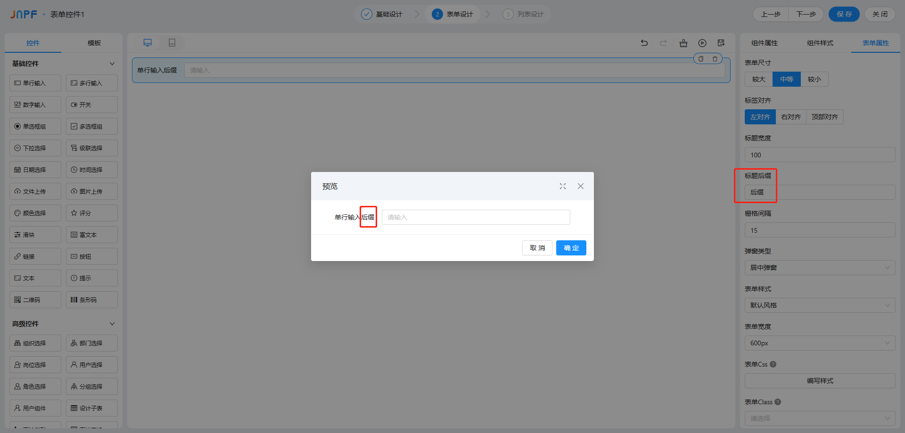
Task: Set form size to 较大
Action: (x=759, y=79)
